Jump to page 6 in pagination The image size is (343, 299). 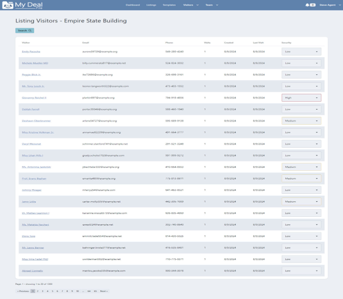point(58,291)
